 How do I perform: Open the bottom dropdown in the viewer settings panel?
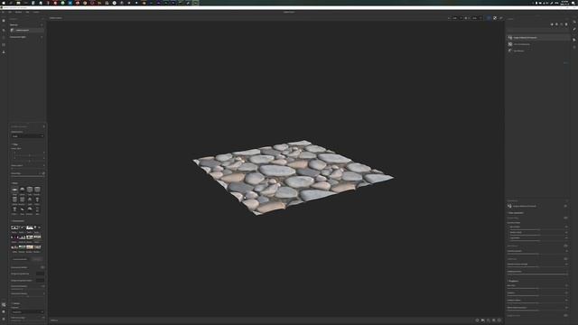27,311
